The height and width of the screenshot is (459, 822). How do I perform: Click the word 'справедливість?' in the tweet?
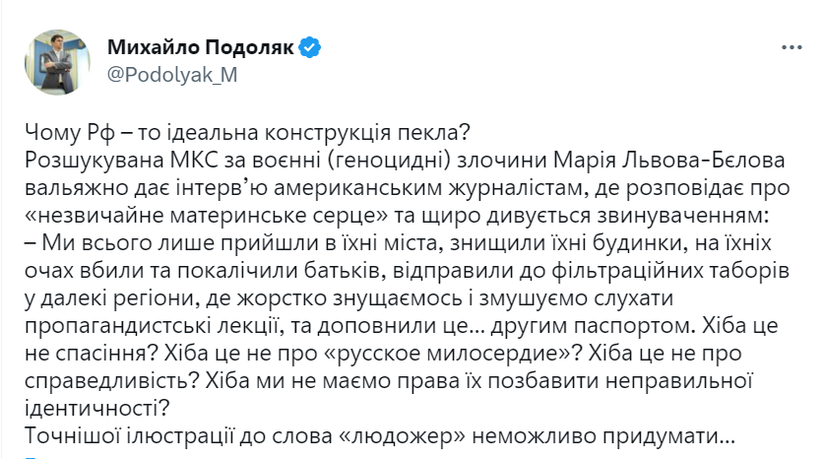click(111, 381)
